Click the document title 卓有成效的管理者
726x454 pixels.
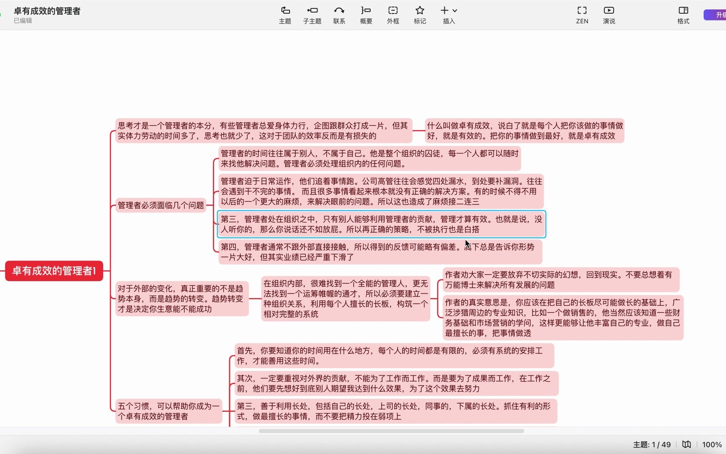[47, 11]
